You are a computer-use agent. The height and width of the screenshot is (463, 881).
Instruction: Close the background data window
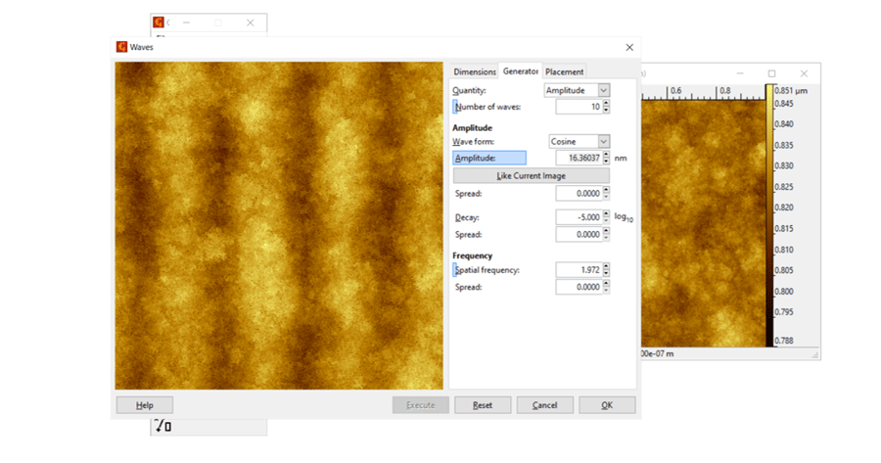pos(804,73)
